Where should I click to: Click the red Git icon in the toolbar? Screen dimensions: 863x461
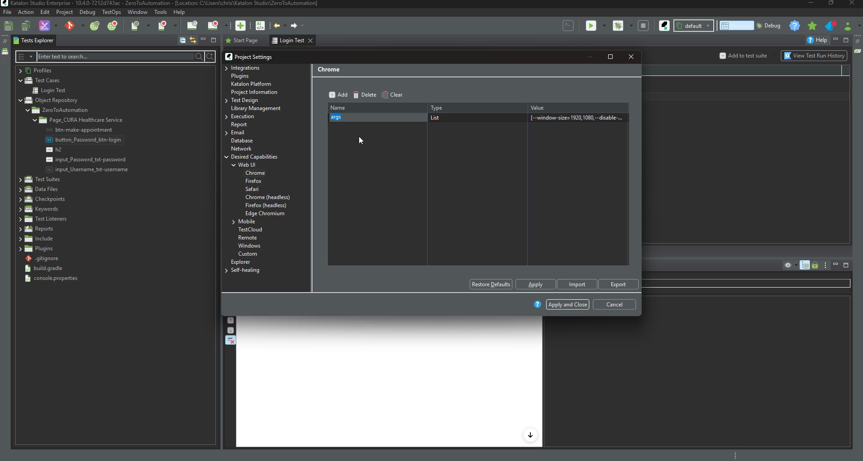click(69, 26)
